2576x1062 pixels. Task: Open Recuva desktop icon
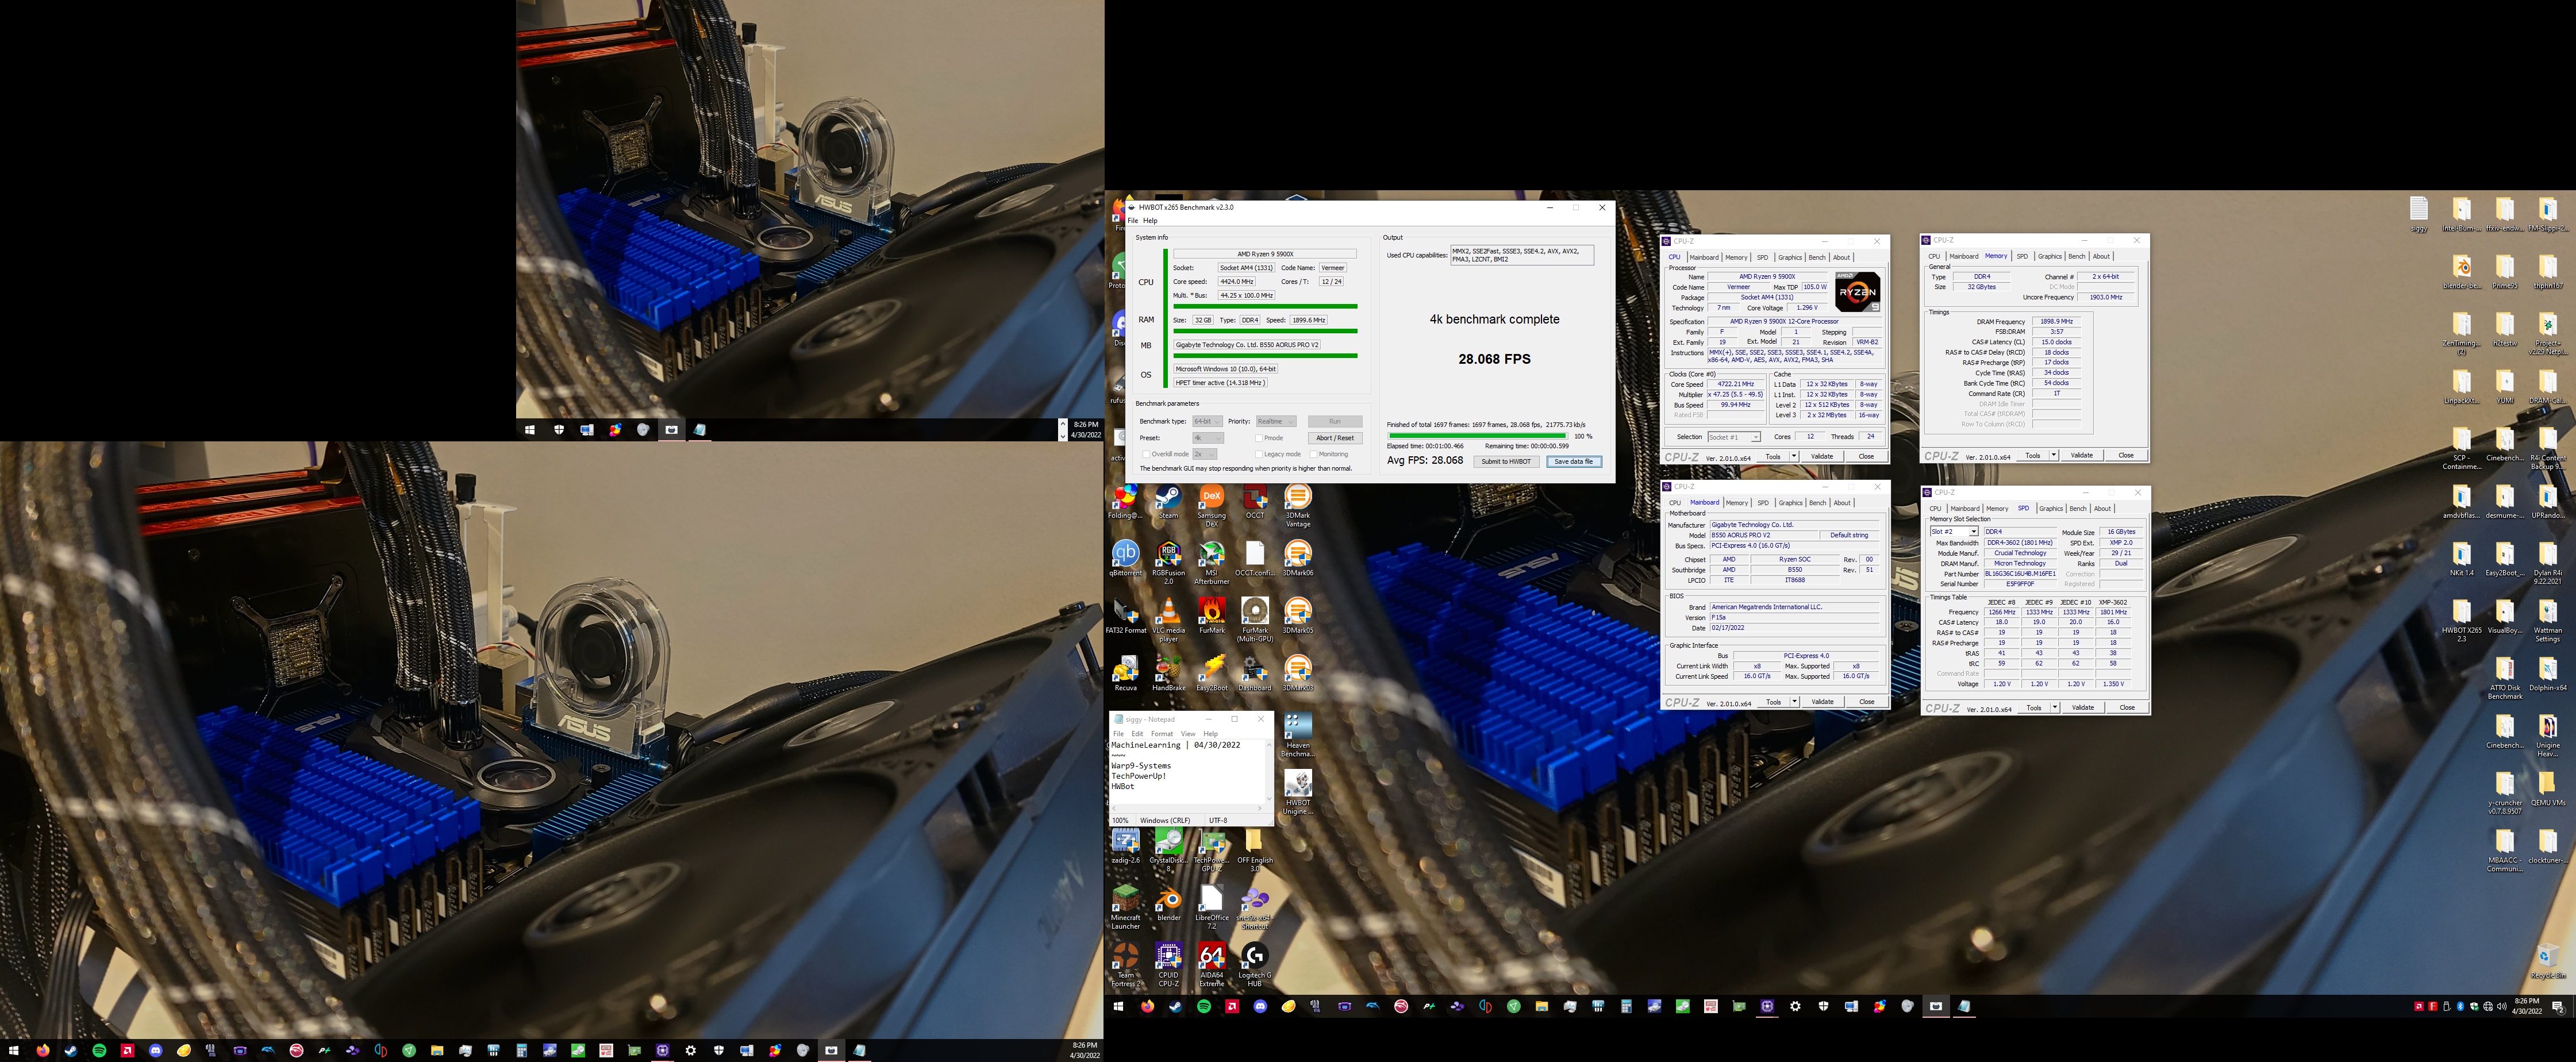pos(1126,674)
